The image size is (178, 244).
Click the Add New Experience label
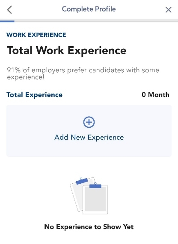click(89, 138)
